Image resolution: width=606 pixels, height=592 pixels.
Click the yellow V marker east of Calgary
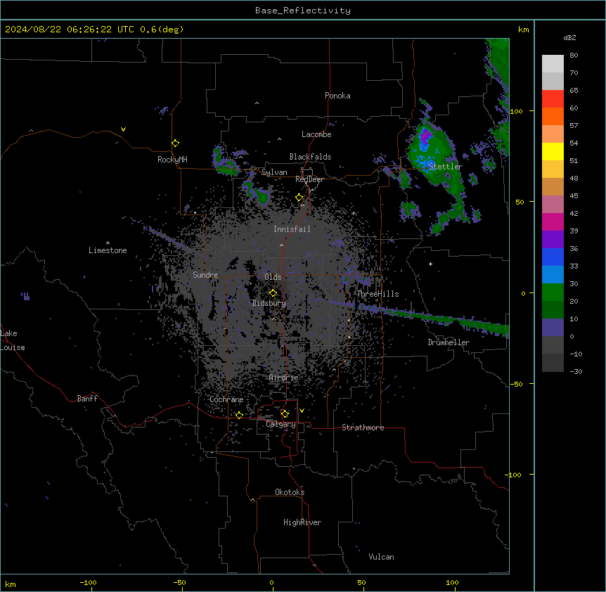tap(302, 411)
